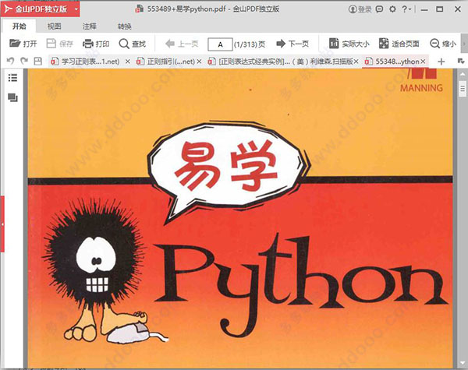Click the (1/313)页 page count text
The height and width of the screenshot is (370, 468).
click(250, 44)
